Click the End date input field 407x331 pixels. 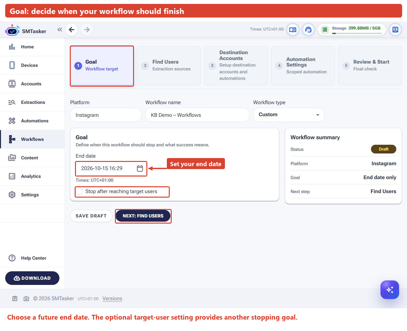(111, 168)
